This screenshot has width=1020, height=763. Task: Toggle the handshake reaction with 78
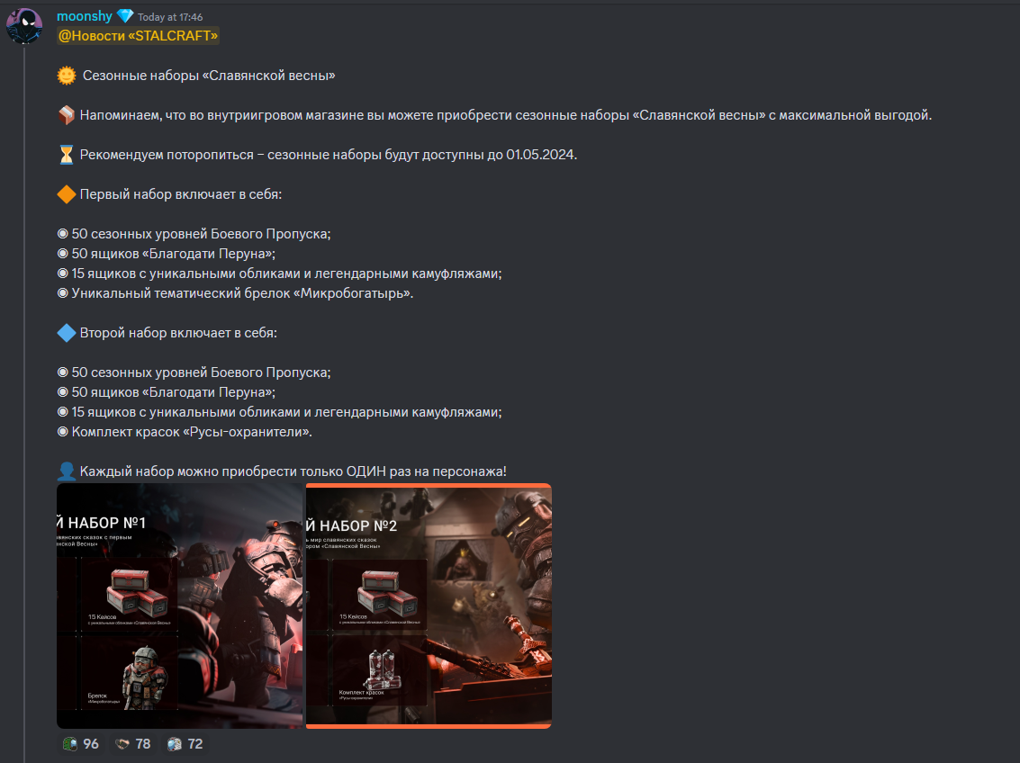tap(132, 744)
